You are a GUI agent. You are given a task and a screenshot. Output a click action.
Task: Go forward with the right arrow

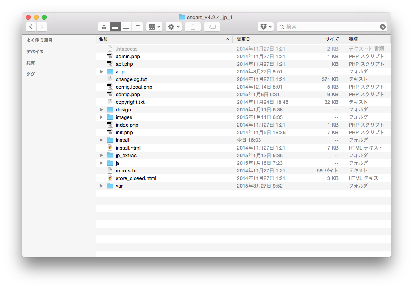(x=42, y=27)
